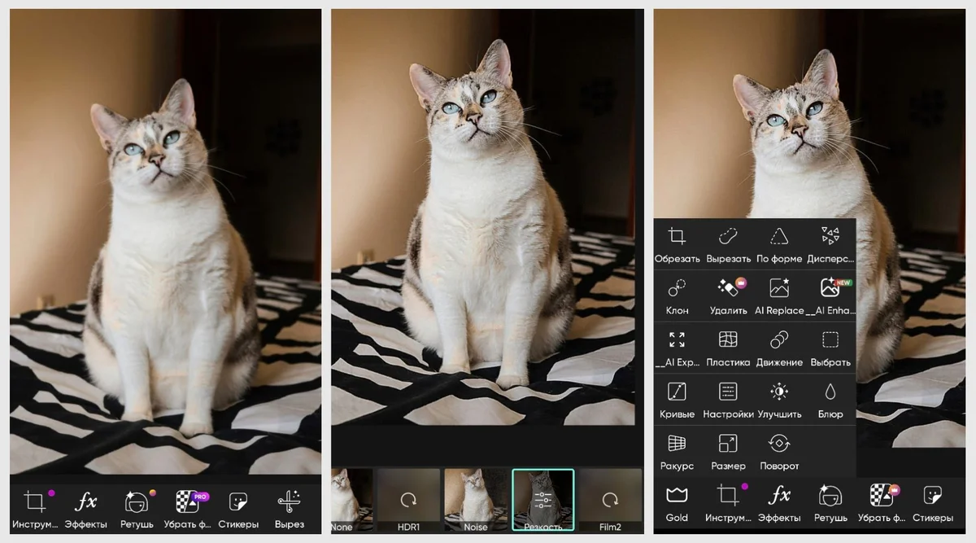Choose the Noise filter thumbnail
This screenshot has height=543, width=976.
(x=476, y=500)
